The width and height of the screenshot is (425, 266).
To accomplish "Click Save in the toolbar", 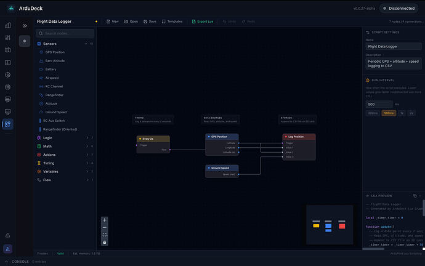I will coord(150,22).
